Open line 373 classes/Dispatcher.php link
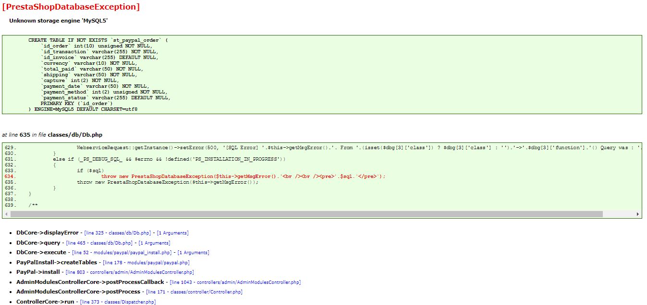Screen dimensions: 647x305 coord(118,302)
